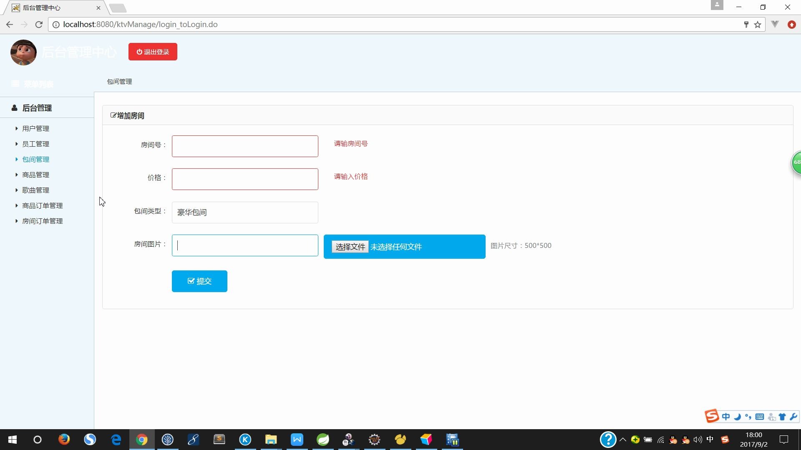Click the blue help question mark icon
Viewport: 801px width, 450px height.
point(608,440)
